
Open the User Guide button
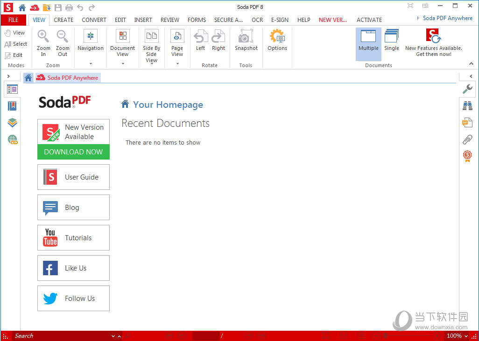(x=73, y=177)
